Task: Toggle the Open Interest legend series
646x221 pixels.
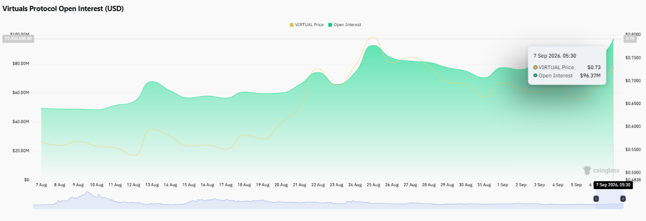Action: click(345, 25)
